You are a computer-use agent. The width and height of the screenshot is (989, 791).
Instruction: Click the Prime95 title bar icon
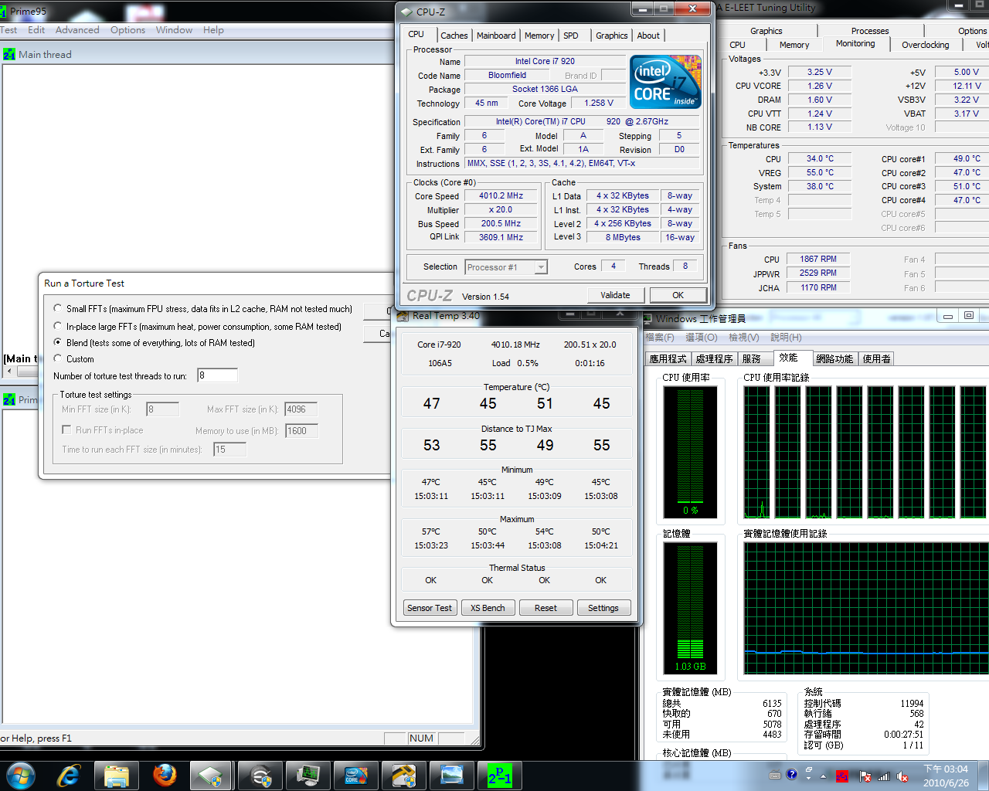pyautogui.click(x=3, y=12)
